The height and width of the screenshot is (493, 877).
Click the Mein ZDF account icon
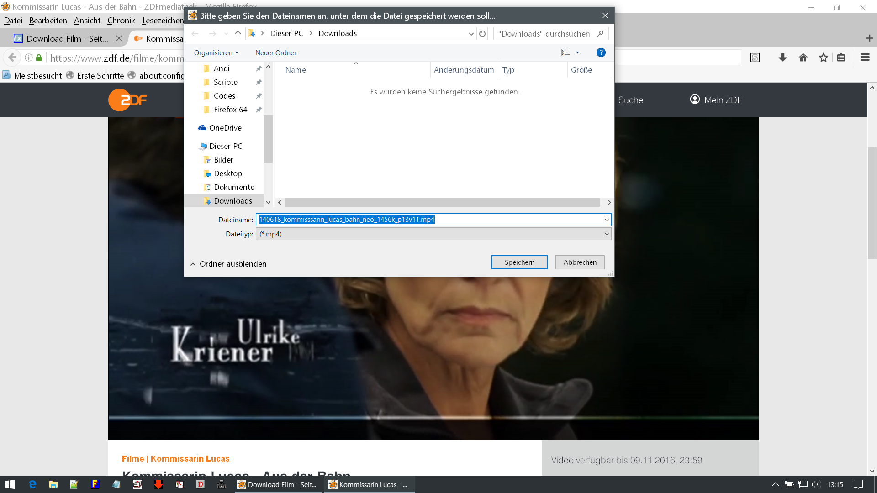coord(695,100)
